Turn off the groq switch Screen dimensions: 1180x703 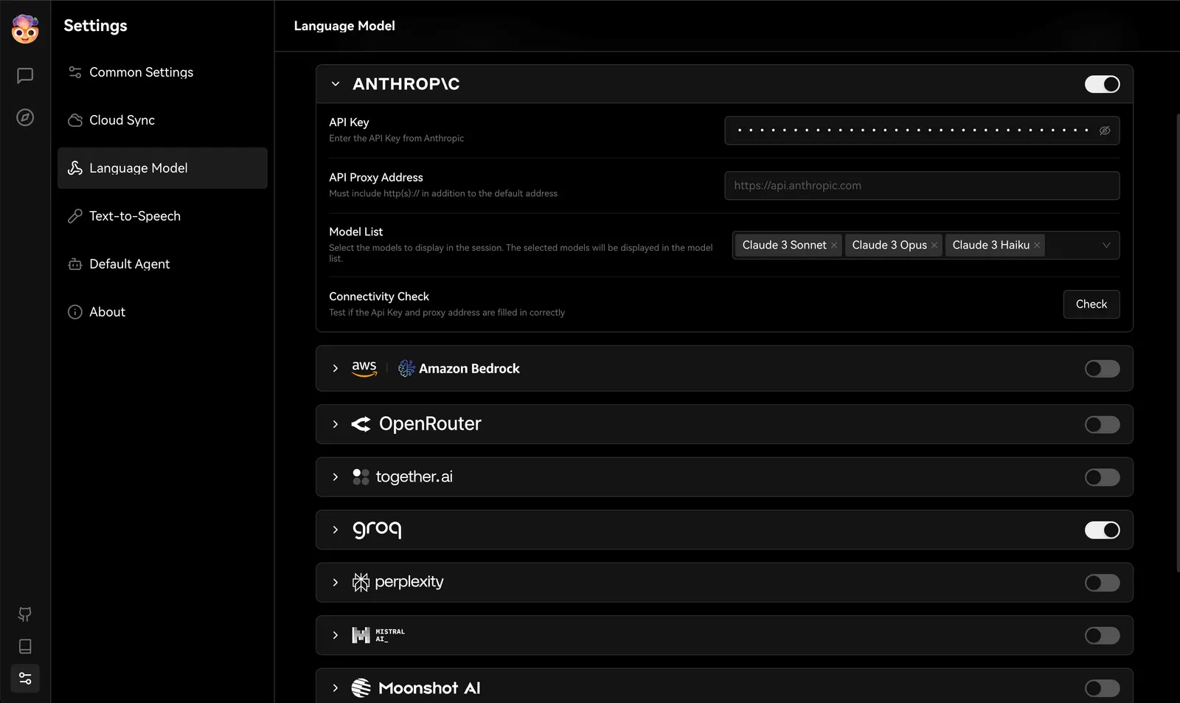click(1102, 530)
